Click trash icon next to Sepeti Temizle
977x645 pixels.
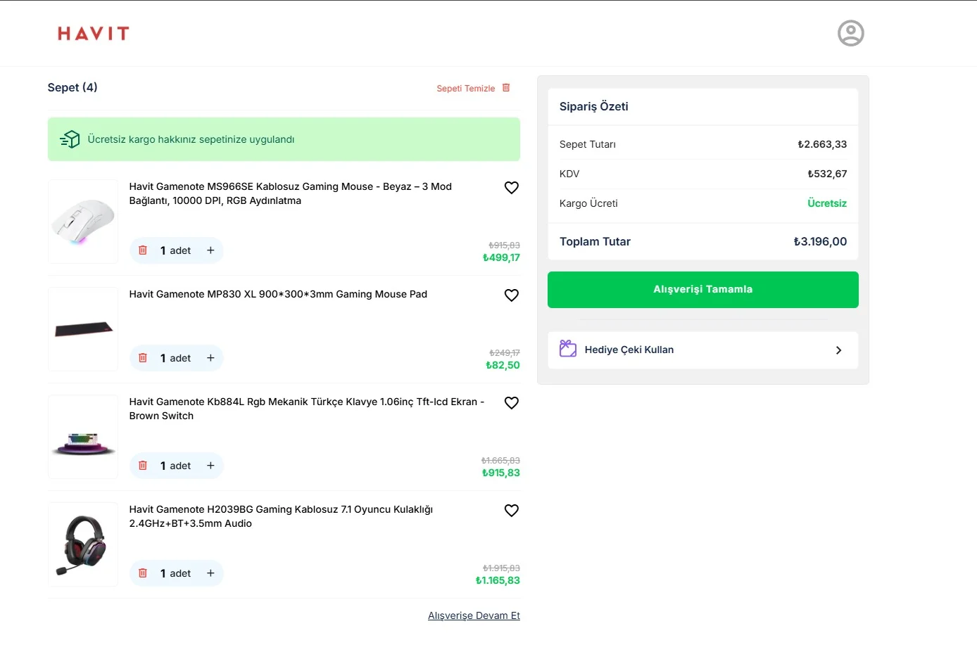[506, 88]
